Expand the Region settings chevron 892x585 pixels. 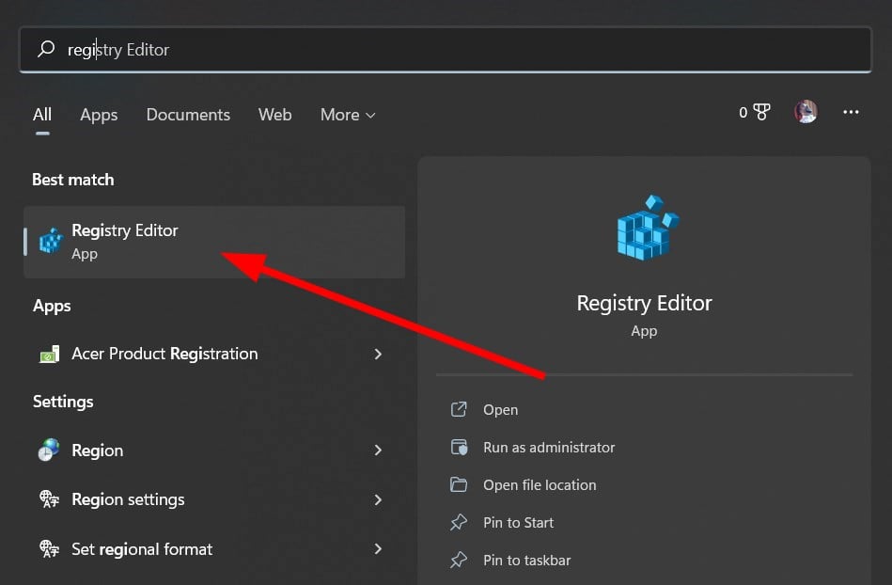tap(378, 499)
